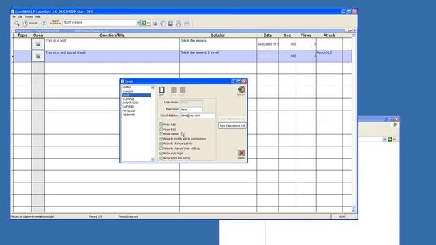This screenshot has height=245, width=436.
Task: Click Search Keywords label button
Action: [x=55, y=22]
